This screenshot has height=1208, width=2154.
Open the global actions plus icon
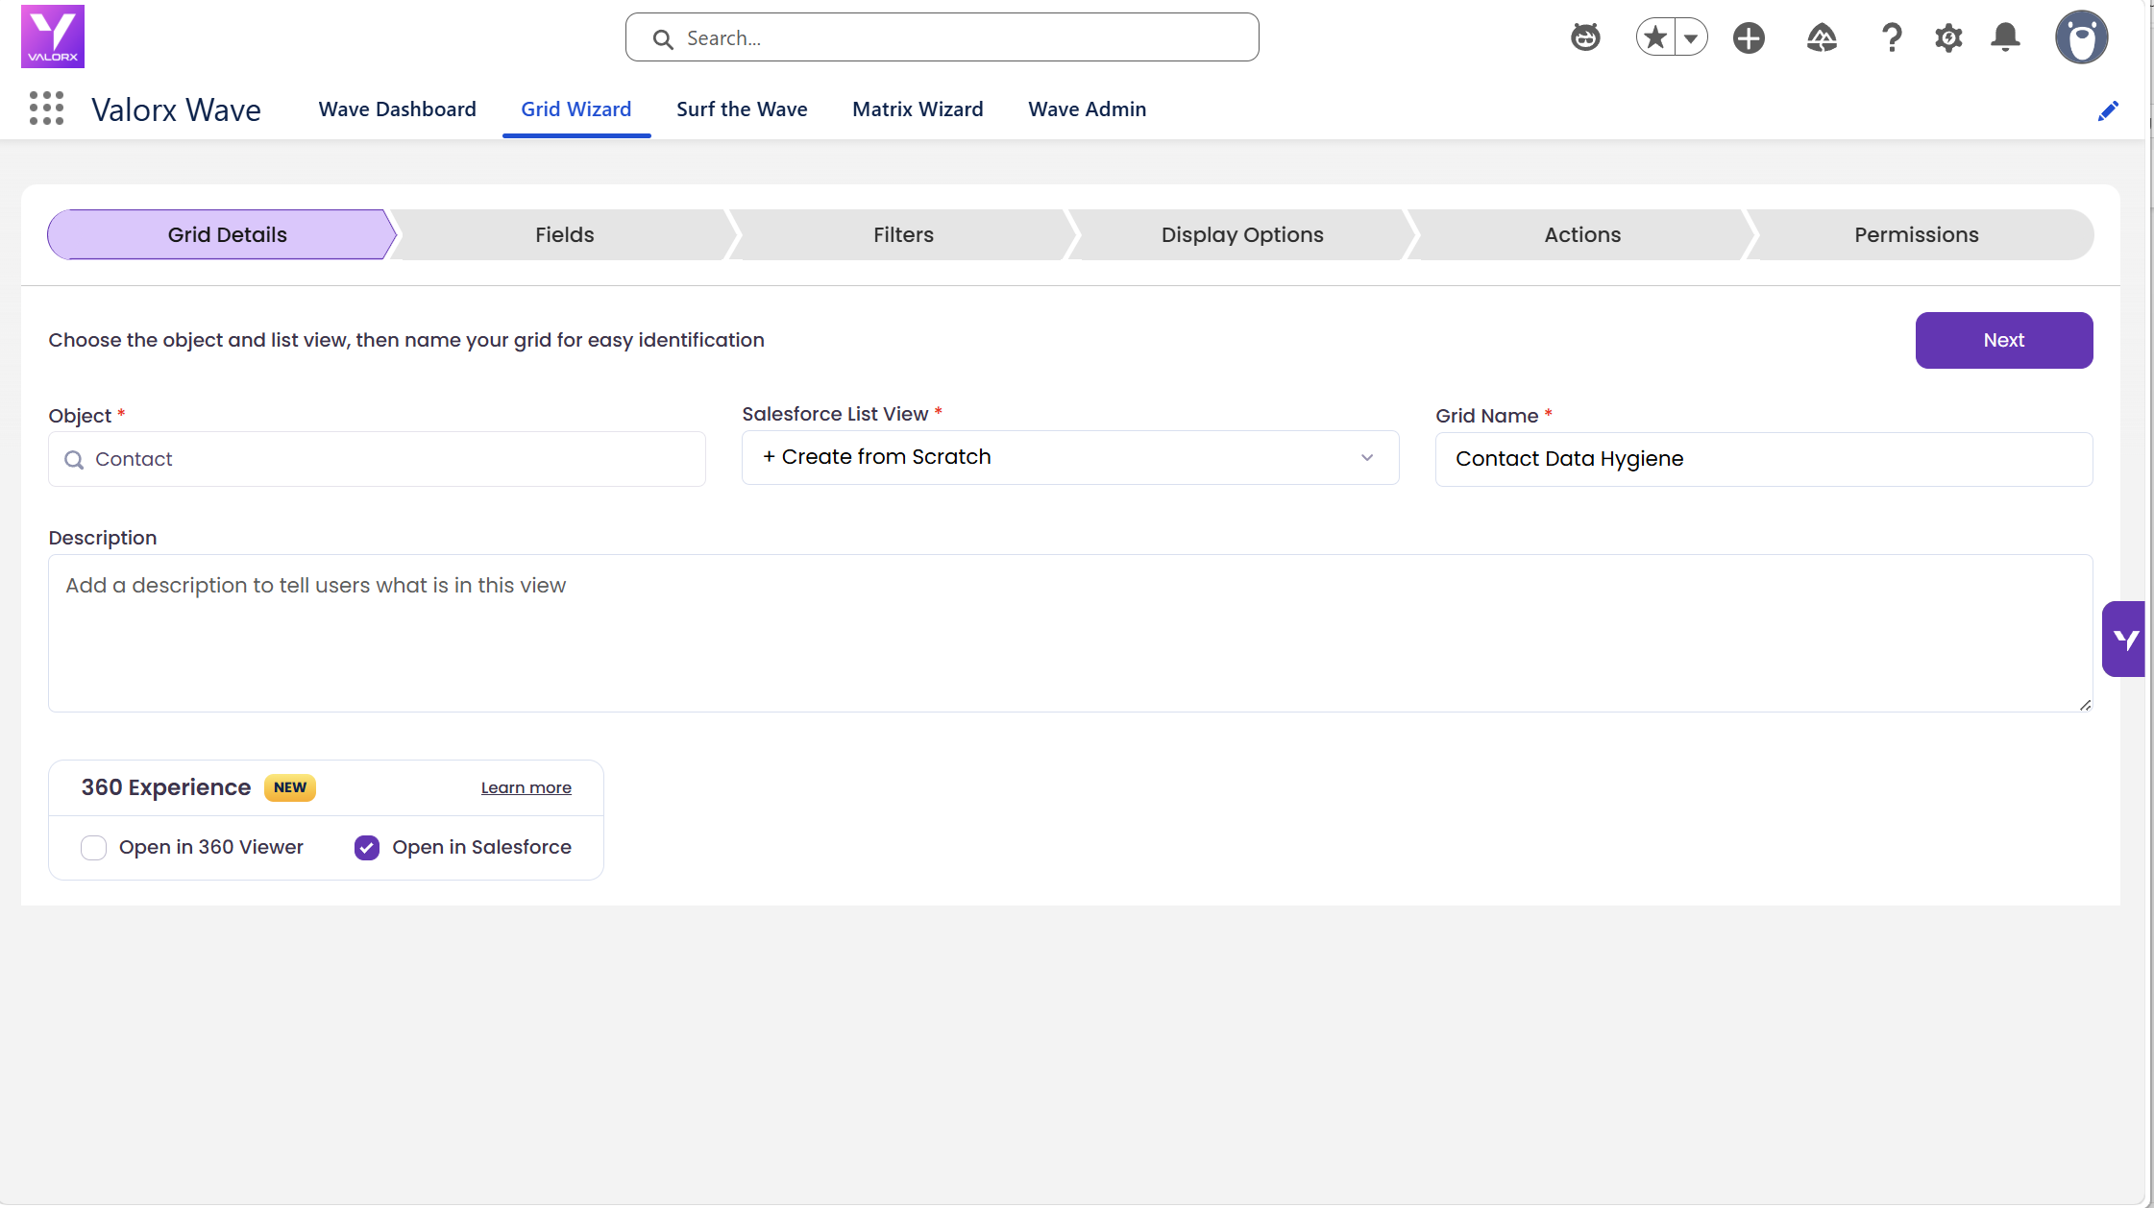pos(1749,37)
